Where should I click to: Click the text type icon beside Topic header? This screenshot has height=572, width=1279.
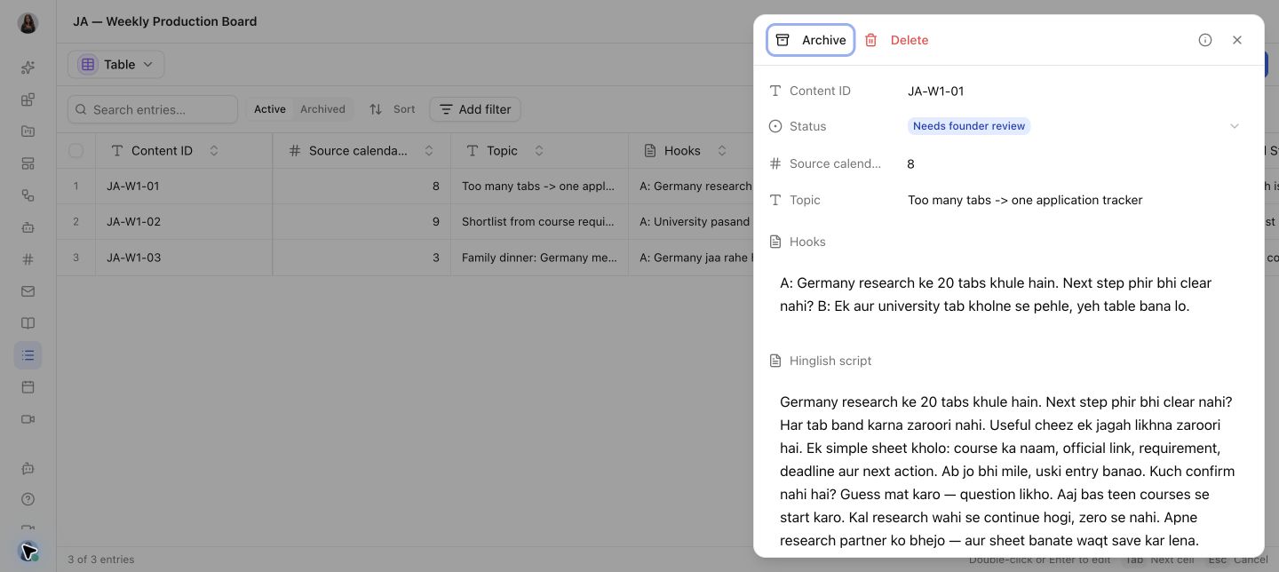(x=473, y=151)
